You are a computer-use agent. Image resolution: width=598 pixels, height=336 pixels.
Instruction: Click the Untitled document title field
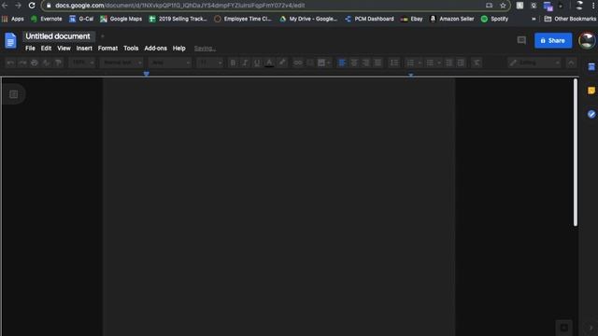pos(58,36)
